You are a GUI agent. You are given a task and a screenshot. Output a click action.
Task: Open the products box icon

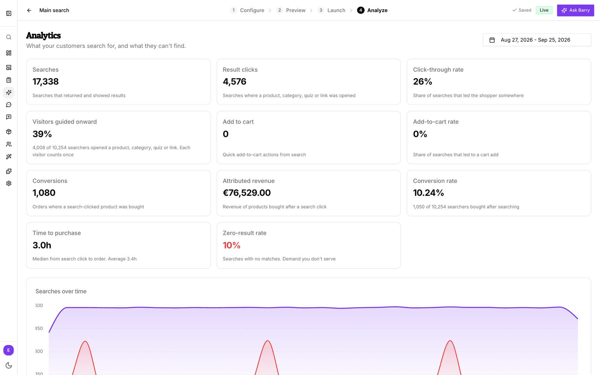(9, 132)
